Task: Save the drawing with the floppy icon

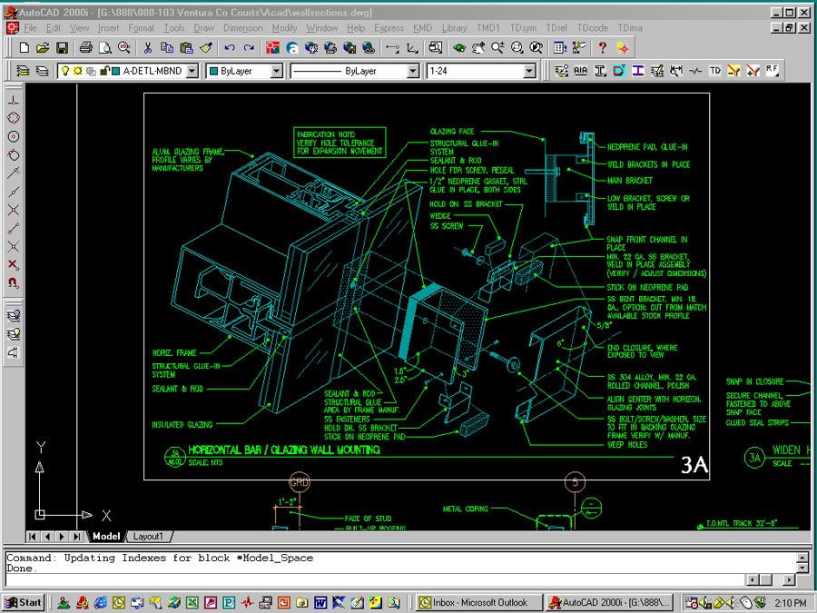Action: 62,48
